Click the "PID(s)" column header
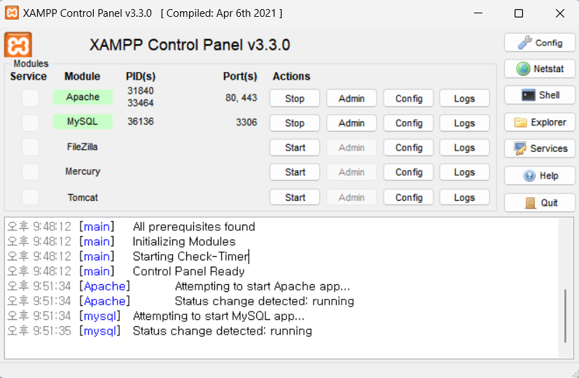Screen dimensions: 579x378 [141, 76]
